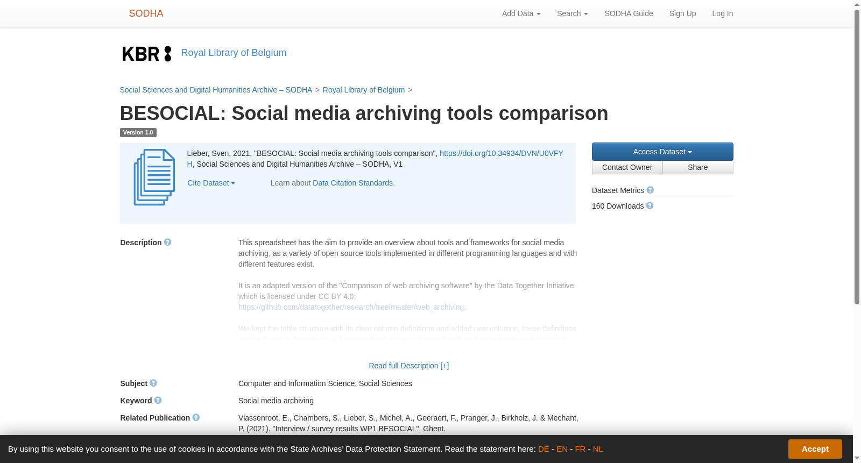Open the Downloads count help icon
Viewport: 861px width, 463px height.
650,206
